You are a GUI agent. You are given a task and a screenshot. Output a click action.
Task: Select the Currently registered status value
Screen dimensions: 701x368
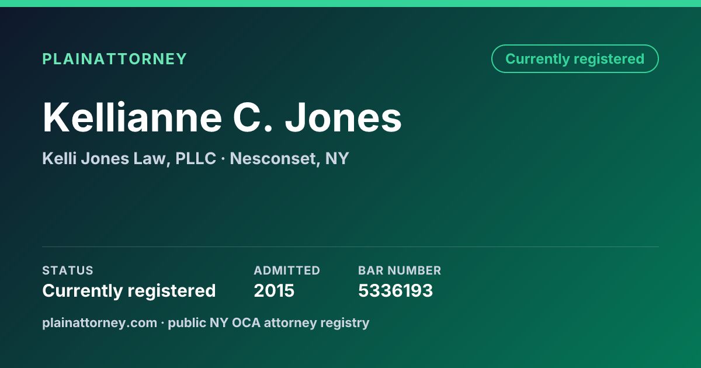click(129, 290)
